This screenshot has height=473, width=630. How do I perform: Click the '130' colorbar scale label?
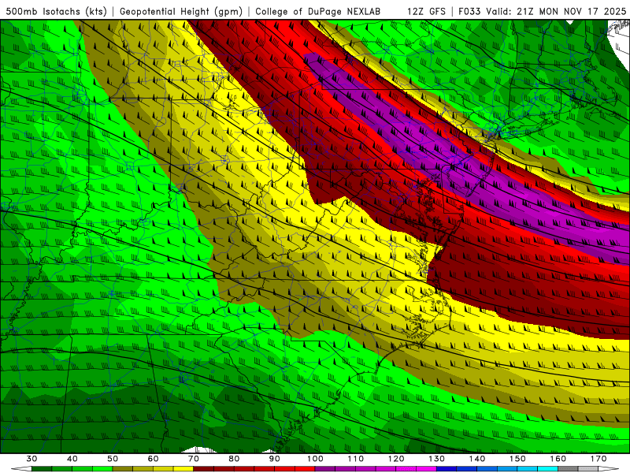tap(437, 459)
